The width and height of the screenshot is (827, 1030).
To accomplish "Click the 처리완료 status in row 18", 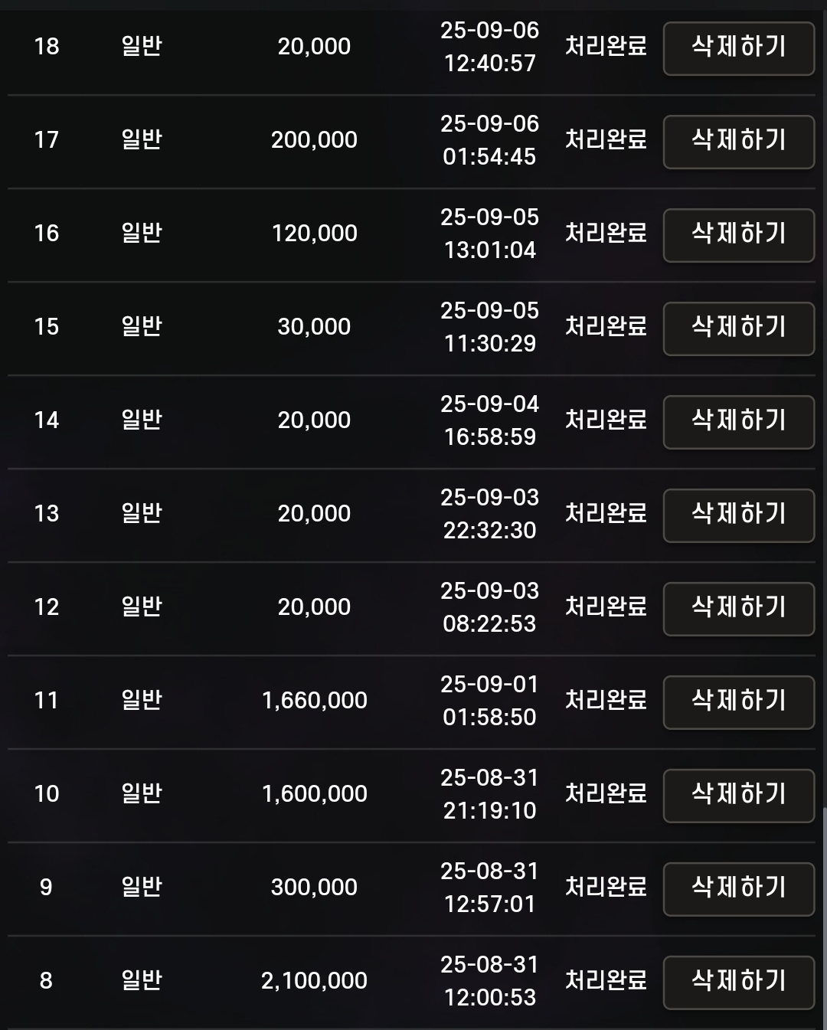I will point(606,47).
